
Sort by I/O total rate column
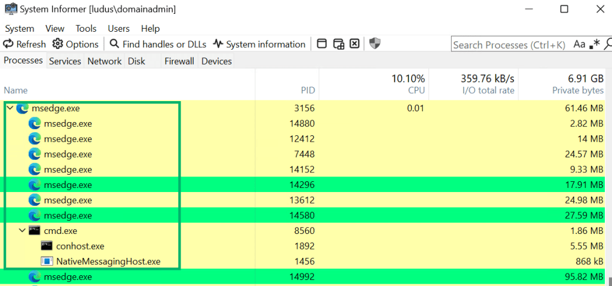tap(474, 84)
